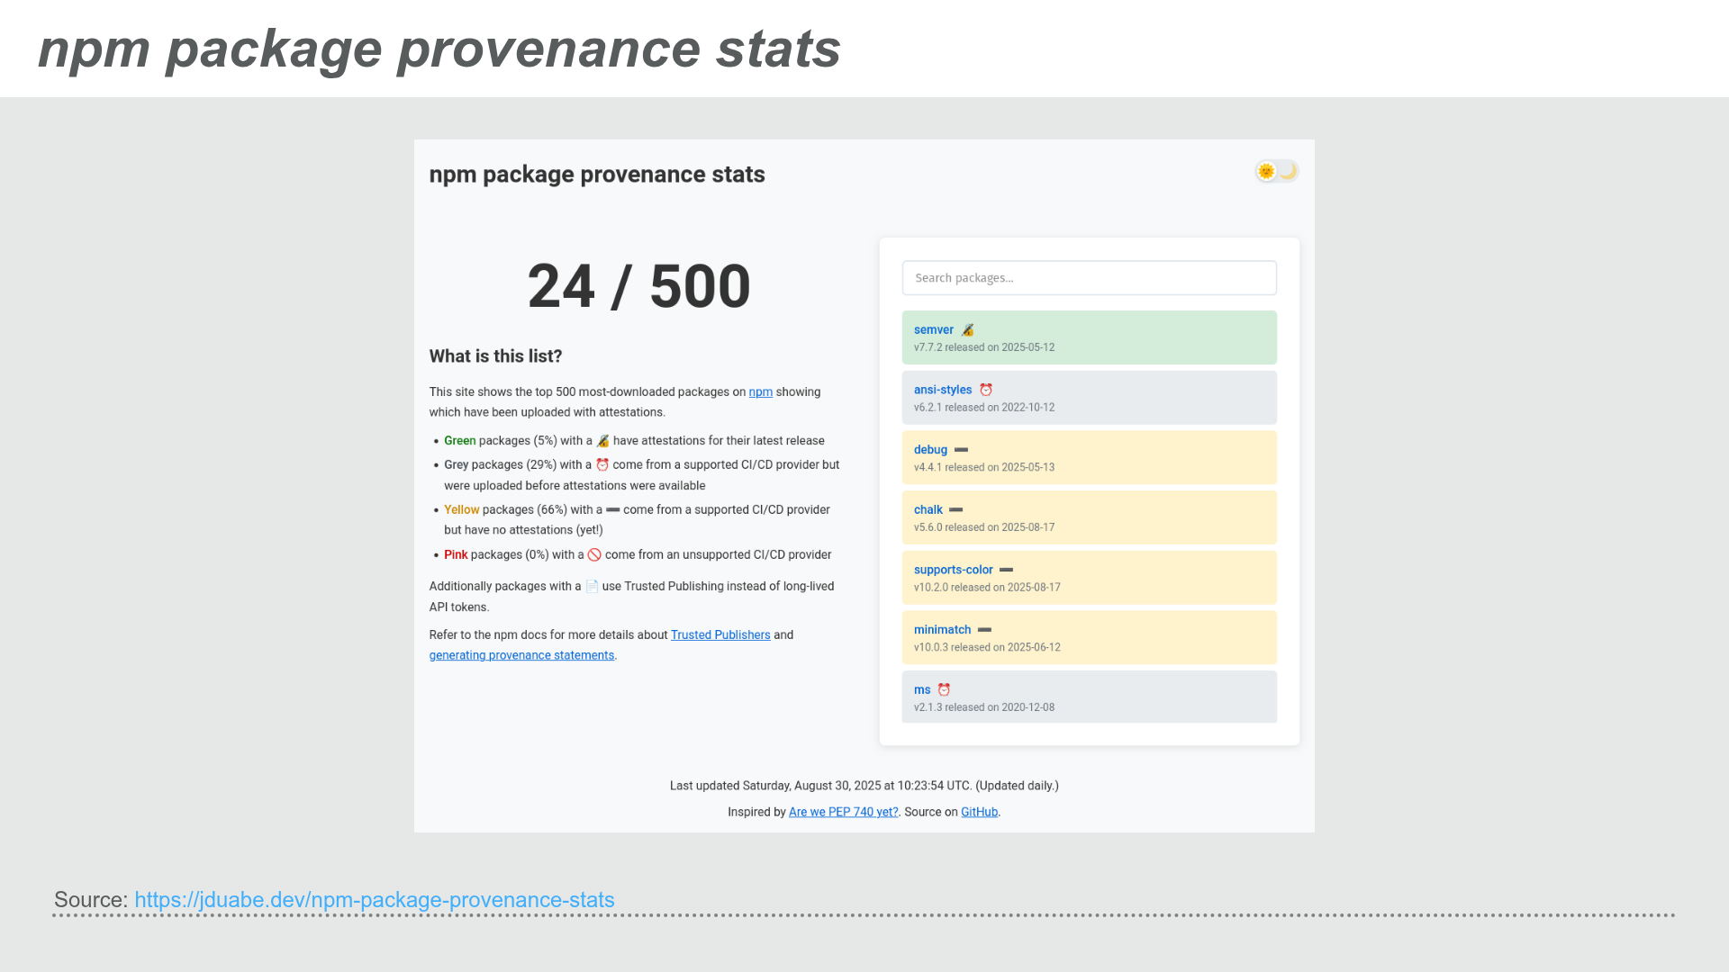Viewport: 1729px width, 972px height.
Task: Open the ansi-styles package link
Action: (943, 390)
